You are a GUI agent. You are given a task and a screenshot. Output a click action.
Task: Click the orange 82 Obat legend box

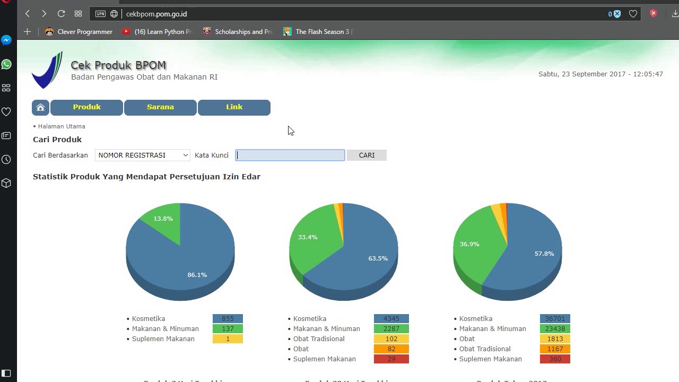pos(391,349)
